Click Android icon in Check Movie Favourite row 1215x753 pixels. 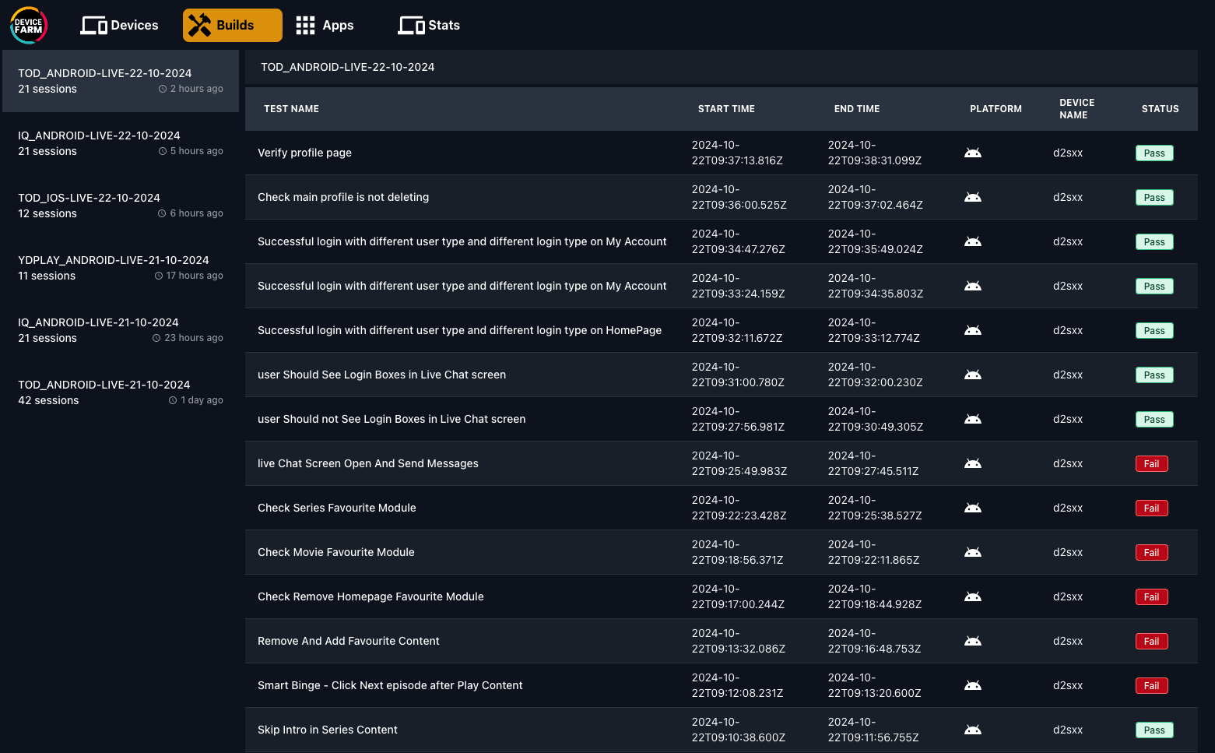coord(973,552)
